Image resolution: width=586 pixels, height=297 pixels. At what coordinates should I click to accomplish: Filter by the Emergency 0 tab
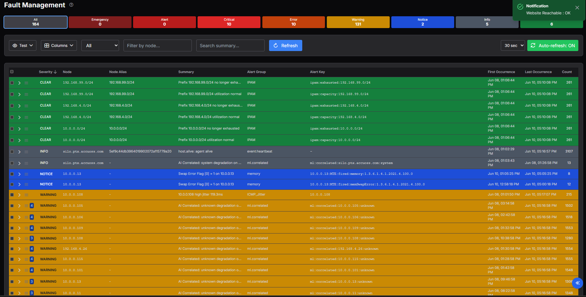click(100, 22)
